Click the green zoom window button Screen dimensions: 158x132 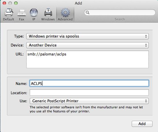coord(16,3)
